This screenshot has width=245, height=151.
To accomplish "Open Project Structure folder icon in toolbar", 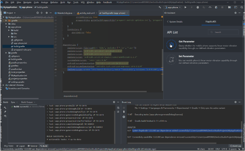I will click(229, 7).
